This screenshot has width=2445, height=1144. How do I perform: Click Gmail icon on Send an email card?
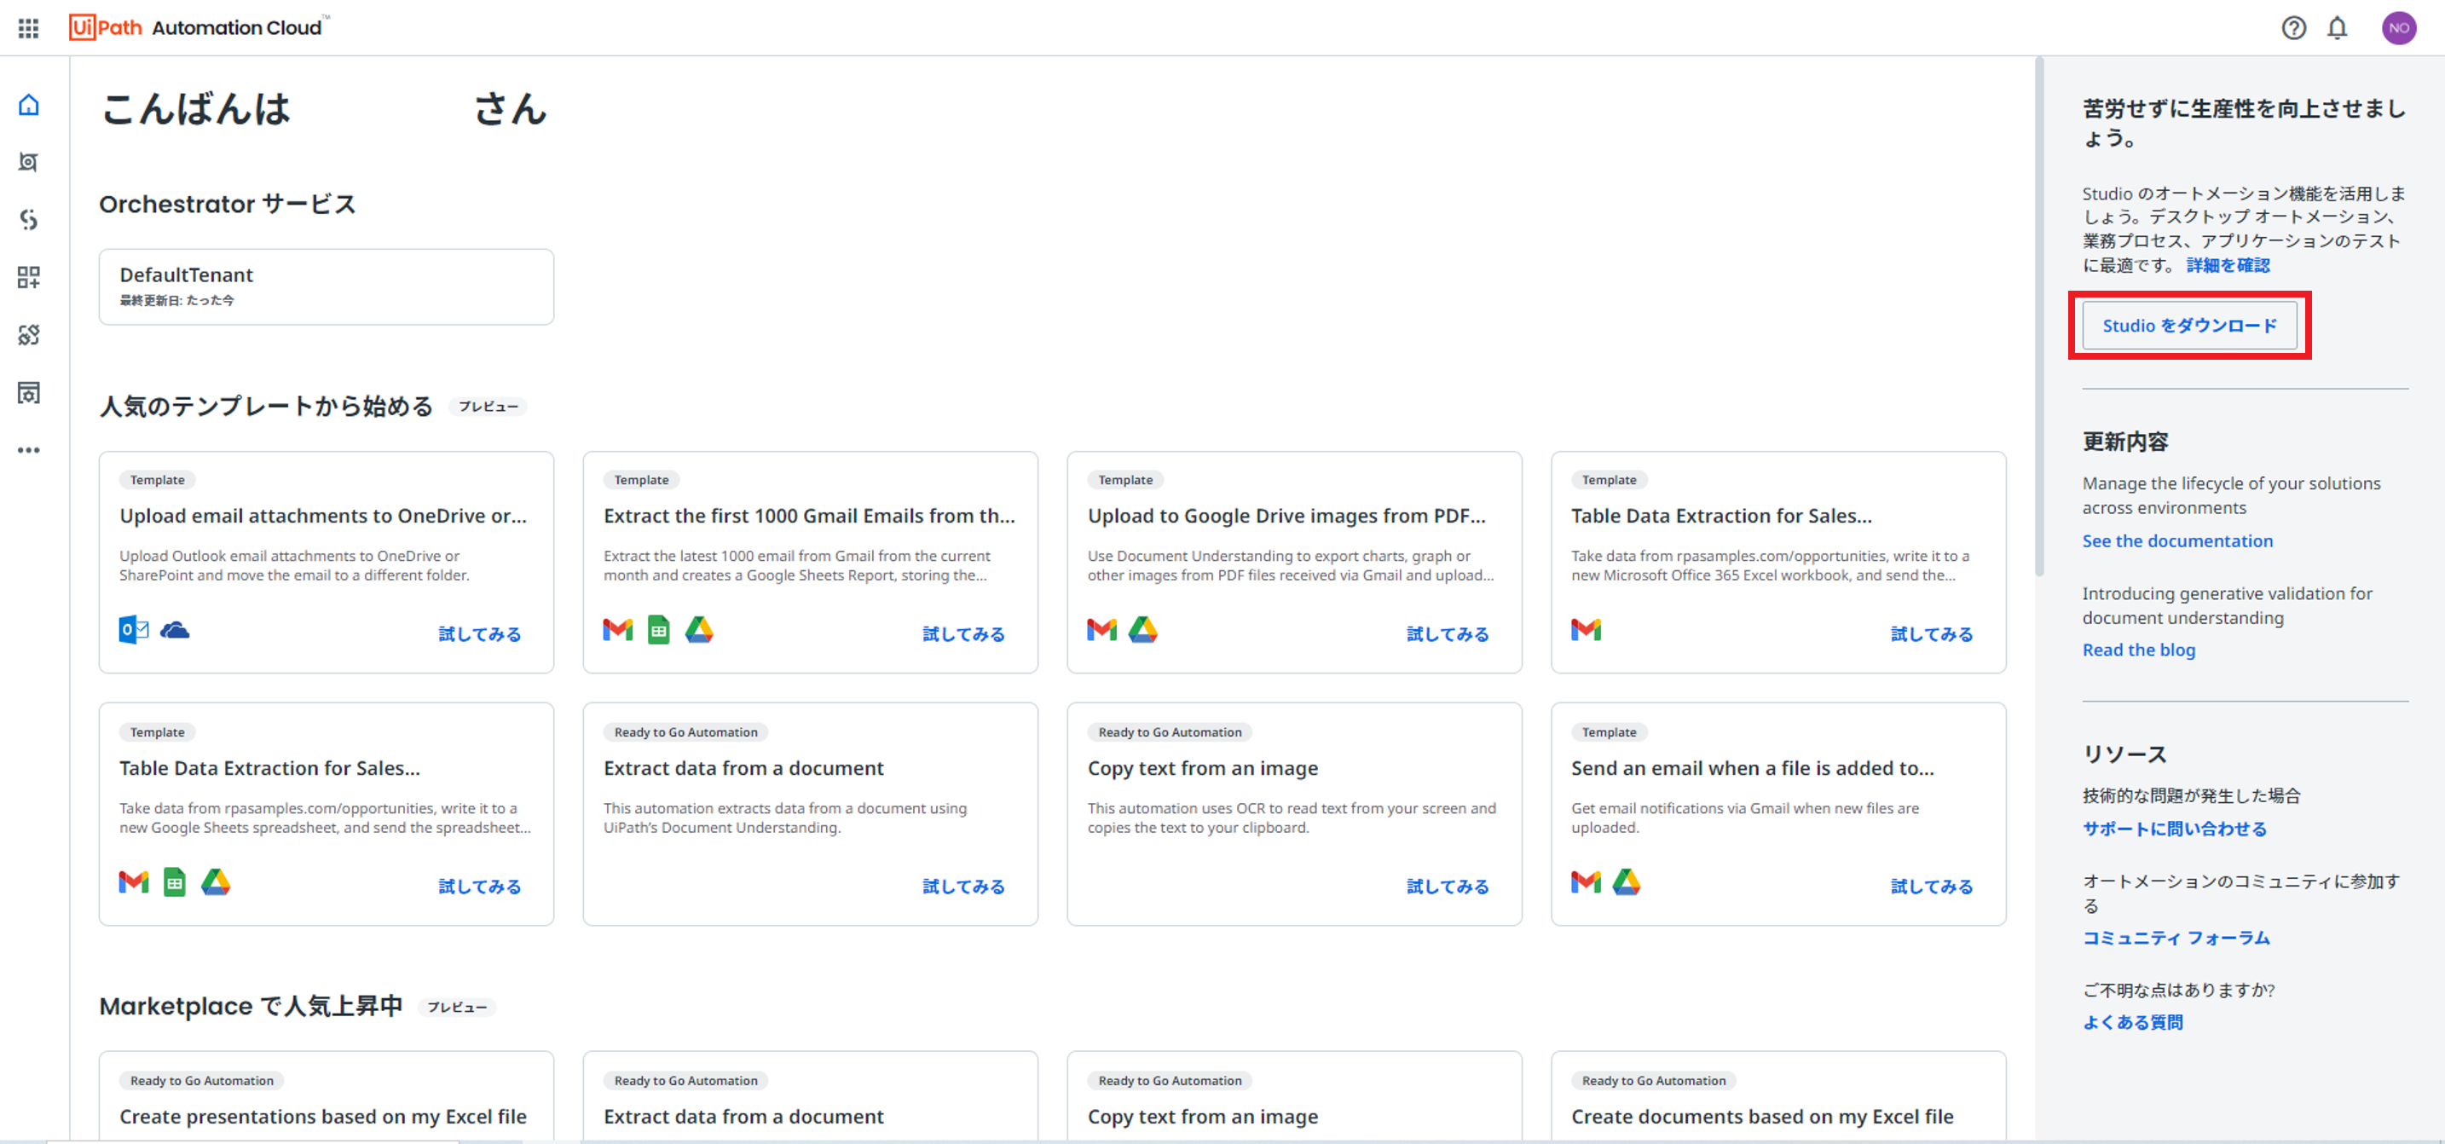click(1586, 882)
